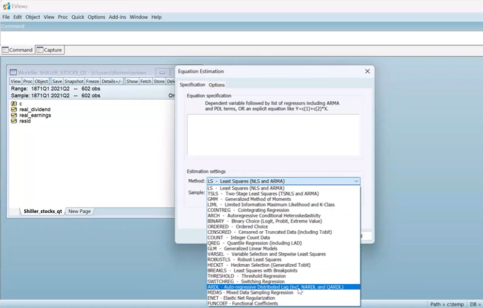This screenshot has height=308, width=483.
Task: Select MIDAS Mixed Data Sampling Regression
Action: tap(250, 293)
